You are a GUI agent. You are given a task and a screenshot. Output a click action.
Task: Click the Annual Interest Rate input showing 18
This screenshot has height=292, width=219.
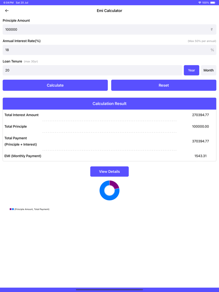click(x=94, y=50)
